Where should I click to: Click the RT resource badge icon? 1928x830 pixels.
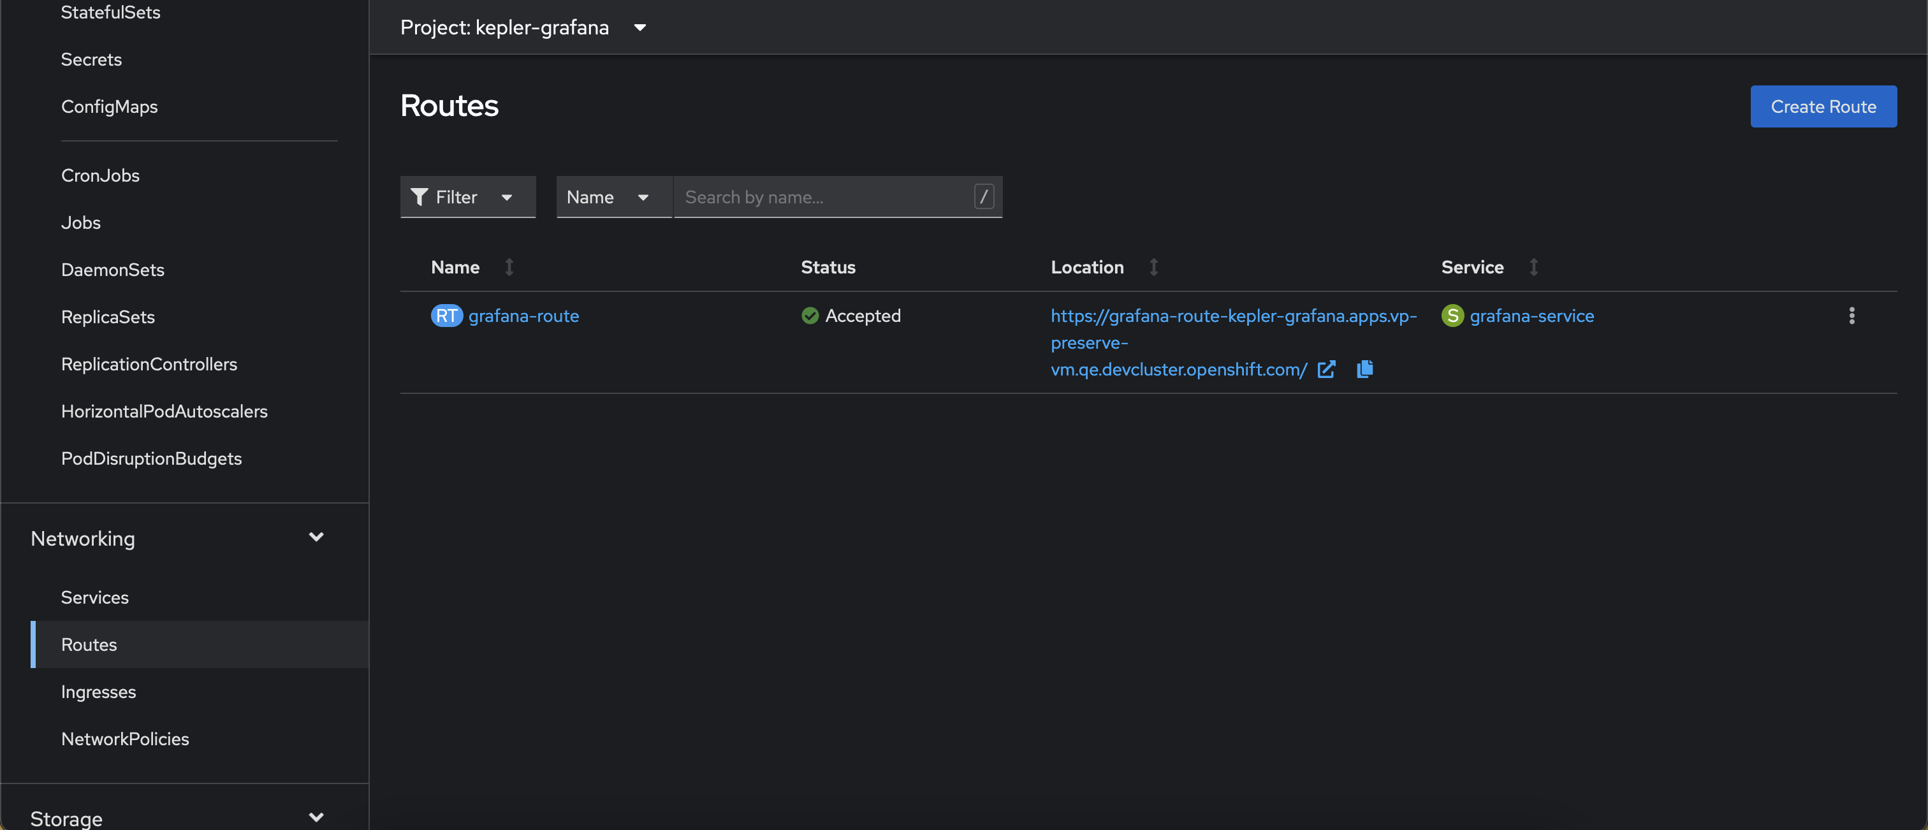(x=446, y=316)
